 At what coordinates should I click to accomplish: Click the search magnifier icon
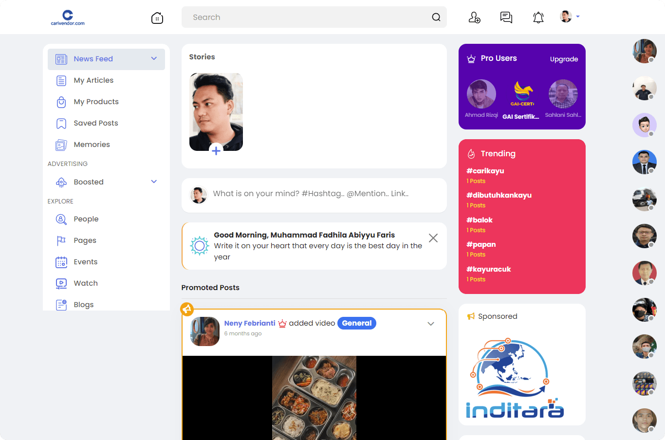coord(436,18)
